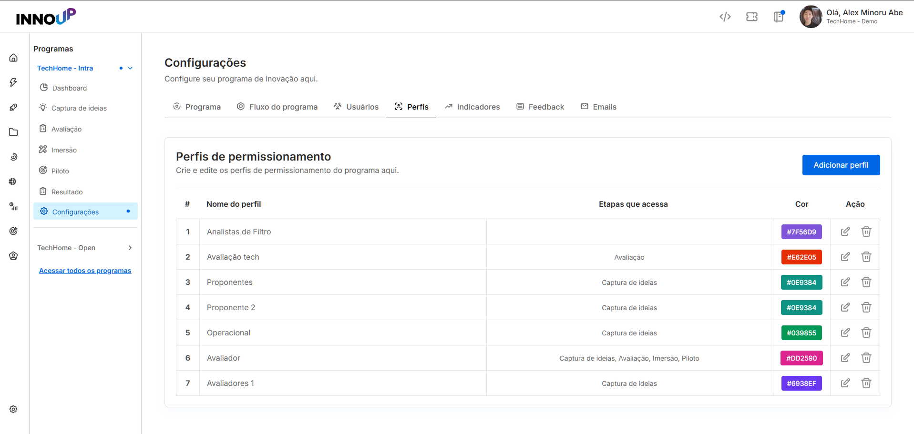Click the home icon in left rail

tap(13, 58)
